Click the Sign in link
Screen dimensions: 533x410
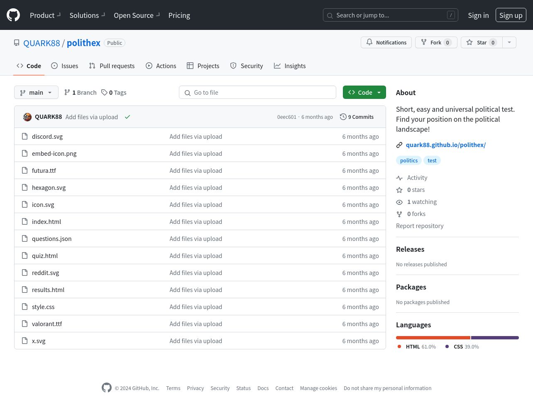pyautogui.click(x=478, y=15)
